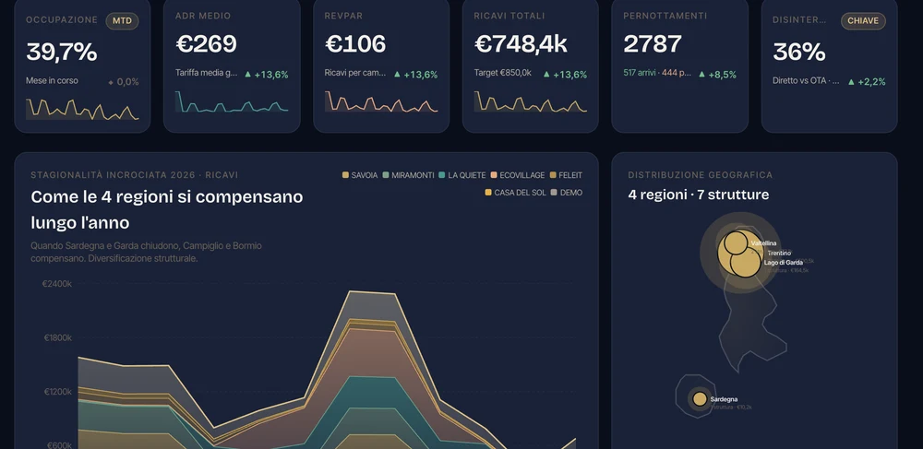
Task: Click the RICAVI TOTALI card title
Action: click(509, 16)
